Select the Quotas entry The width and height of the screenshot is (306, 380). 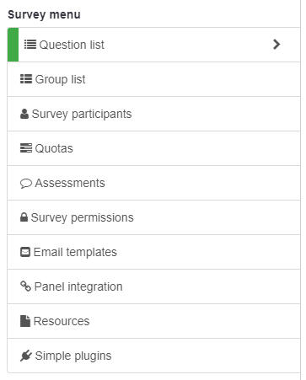[x=153, y=148]
